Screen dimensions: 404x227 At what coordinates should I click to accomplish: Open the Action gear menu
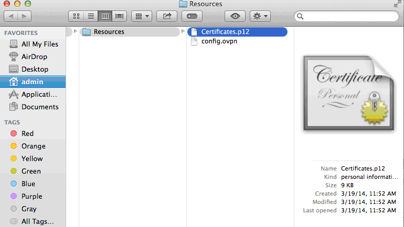point(260,16)
